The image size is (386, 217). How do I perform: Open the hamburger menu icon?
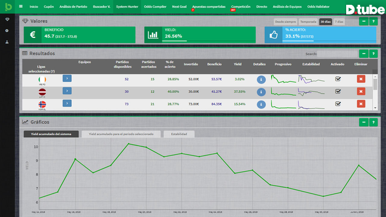pos(21,7)
